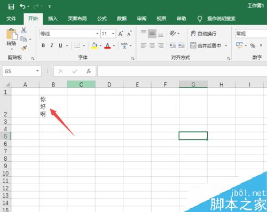Toggle Underline formatting

[x=60, y=45]
